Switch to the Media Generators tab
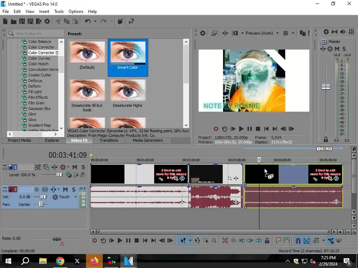358x268 pixels. tap(148, 140)
